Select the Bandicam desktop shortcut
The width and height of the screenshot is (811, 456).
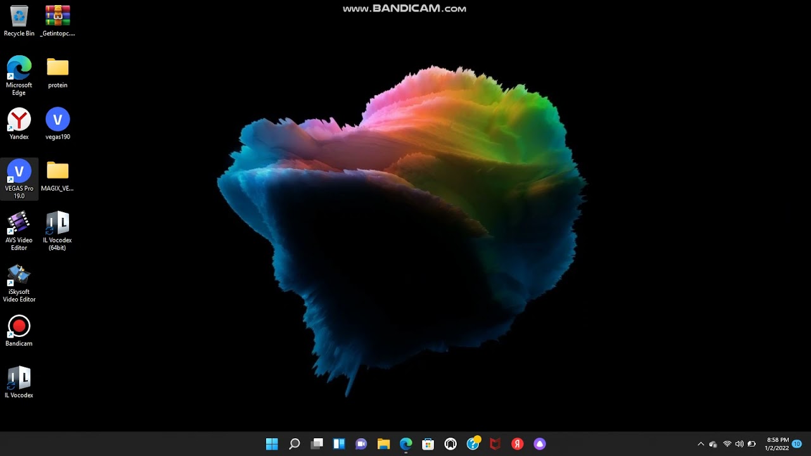(x=19, y=331)
